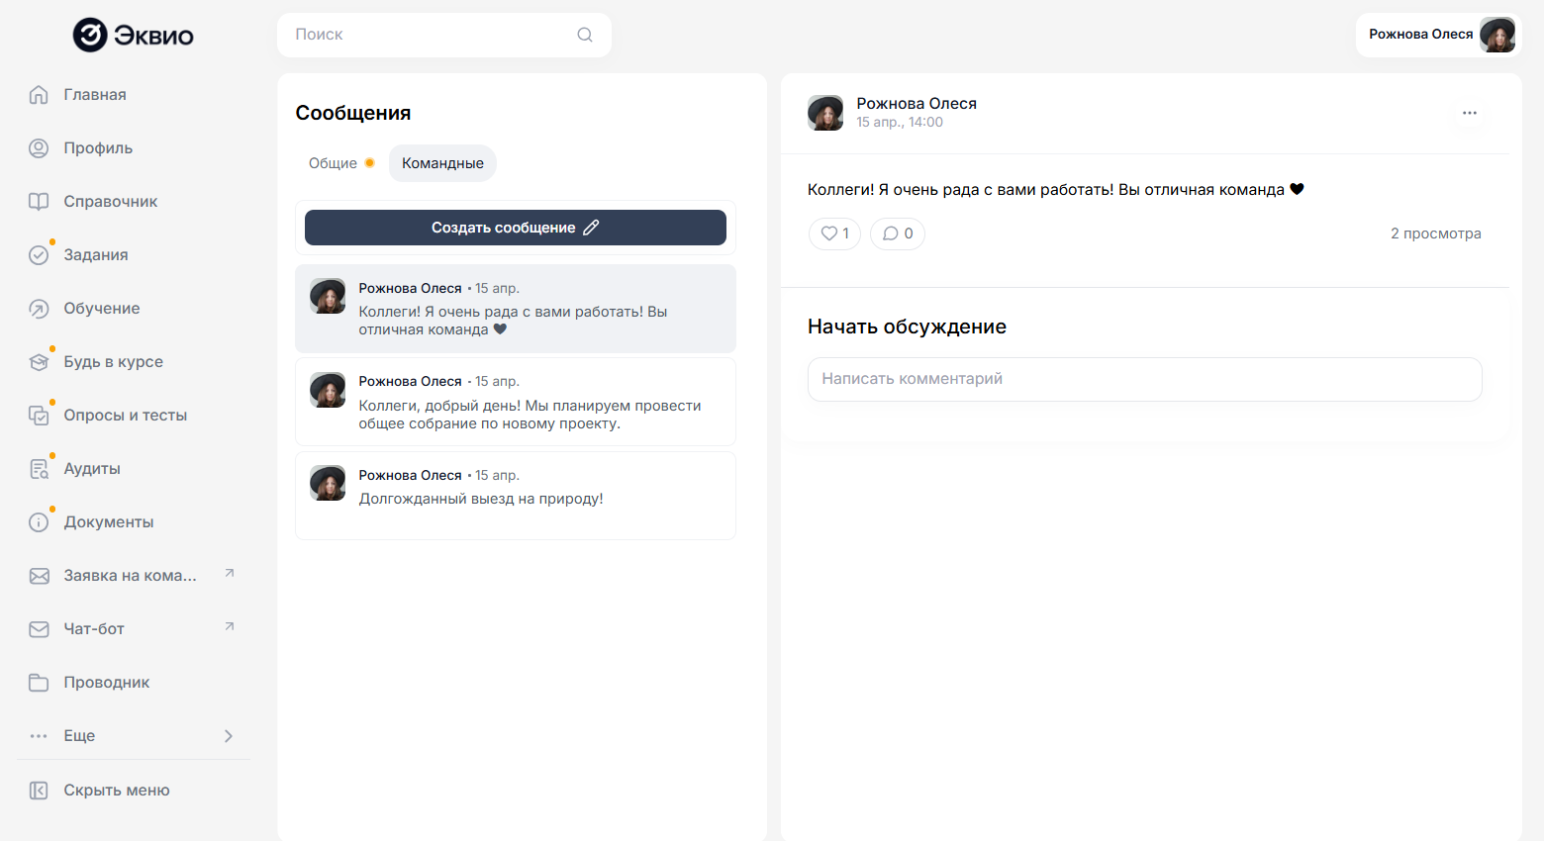Open the Документы info icon
The height and width of the screenshot is (841, 1544).
coord(39,522)
